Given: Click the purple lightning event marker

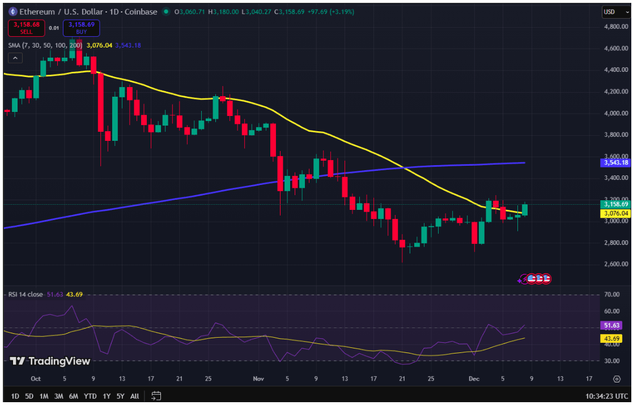Looking at the screenshot, I should point(524,279).
